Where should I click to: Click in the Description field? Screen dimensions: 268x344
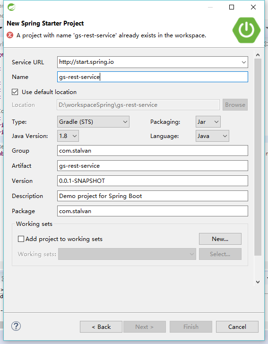point(153,196)
